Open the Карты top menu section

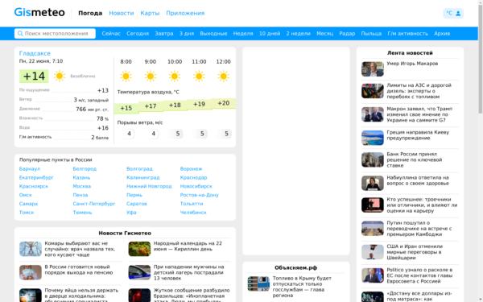pos(150,13)
